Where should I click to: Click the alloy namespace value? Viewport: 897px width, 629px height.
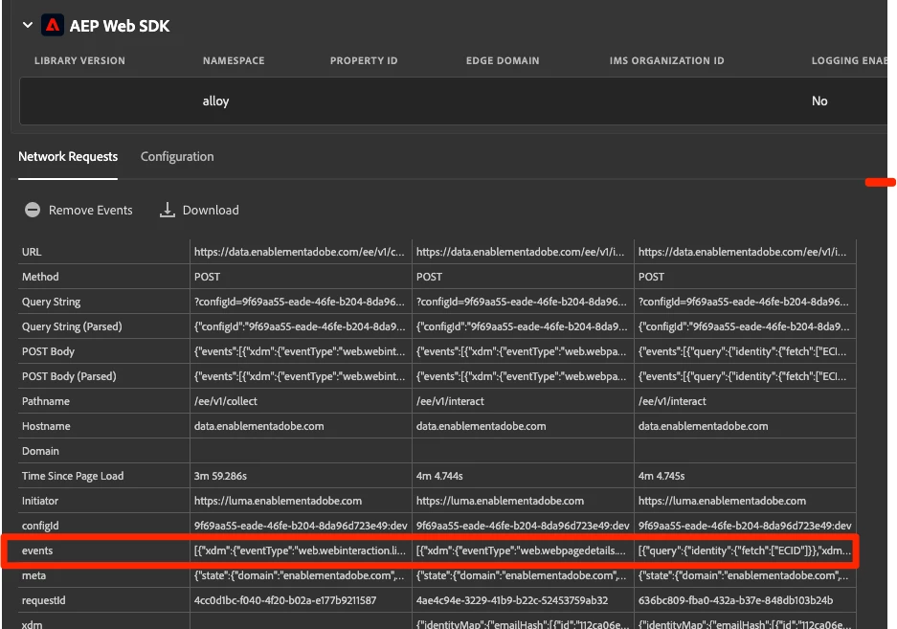[x=215, y=101]
